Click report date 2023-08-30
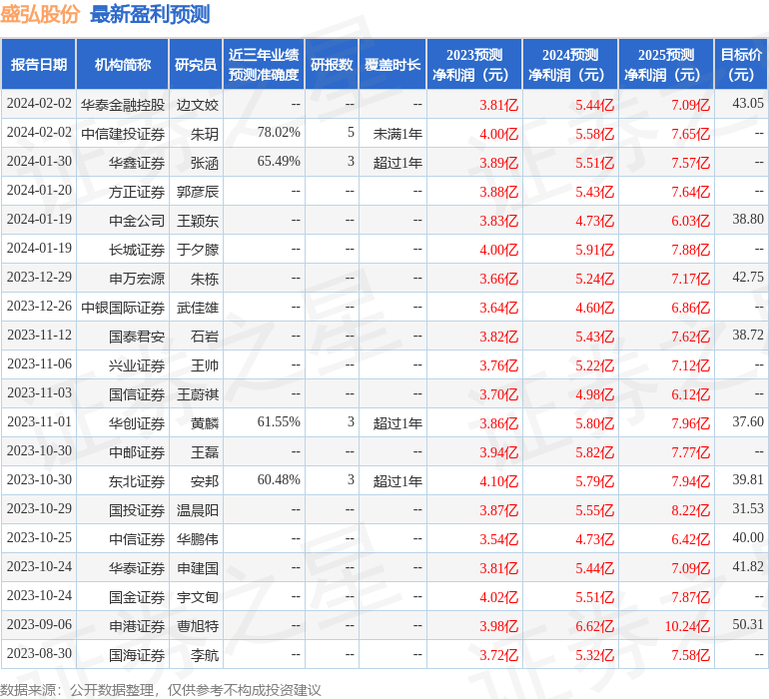The height and width of the screenshot is (699, 769). tap(39, 653)
